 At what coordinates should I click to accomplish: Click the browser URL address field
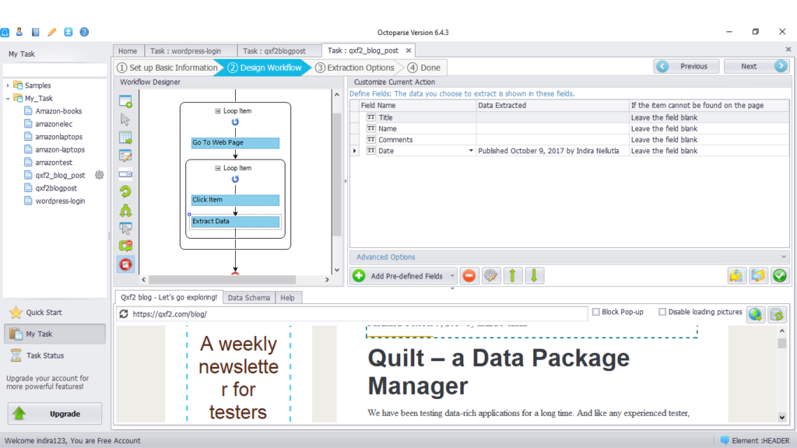point(358,314)
